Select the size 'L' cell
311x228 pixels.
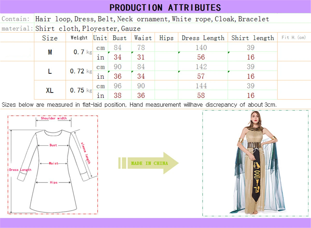coord(50,71)
